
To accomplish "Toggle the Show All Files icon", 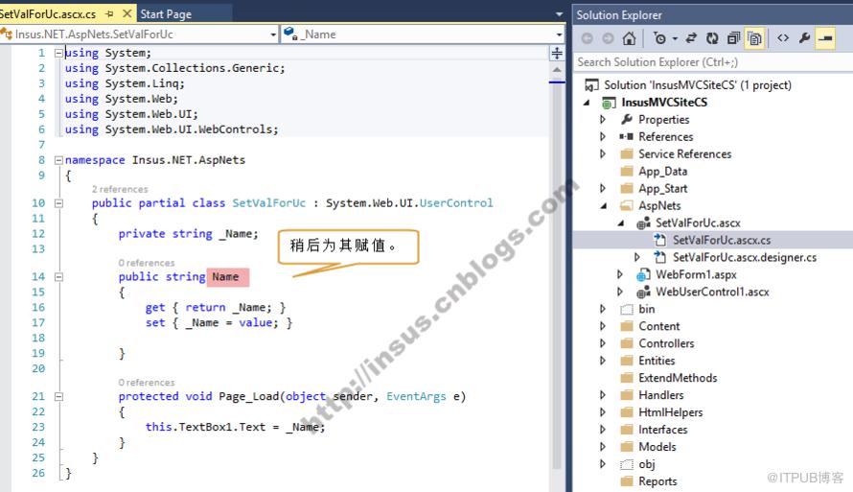I will [754, 38].
